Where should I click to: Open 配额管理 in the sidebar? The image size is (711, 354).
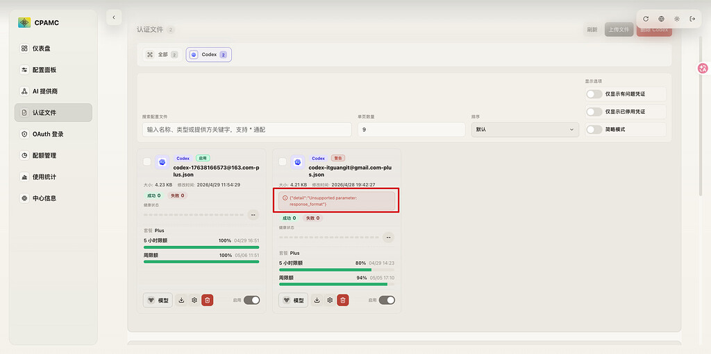coord(53,155)
